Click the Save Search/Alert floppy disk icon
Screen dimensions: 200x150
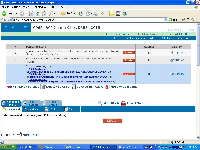[x=74, y=87]
